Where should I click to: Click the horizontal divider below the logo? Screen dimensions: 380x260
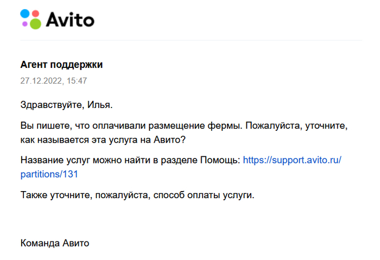point(190,41)
